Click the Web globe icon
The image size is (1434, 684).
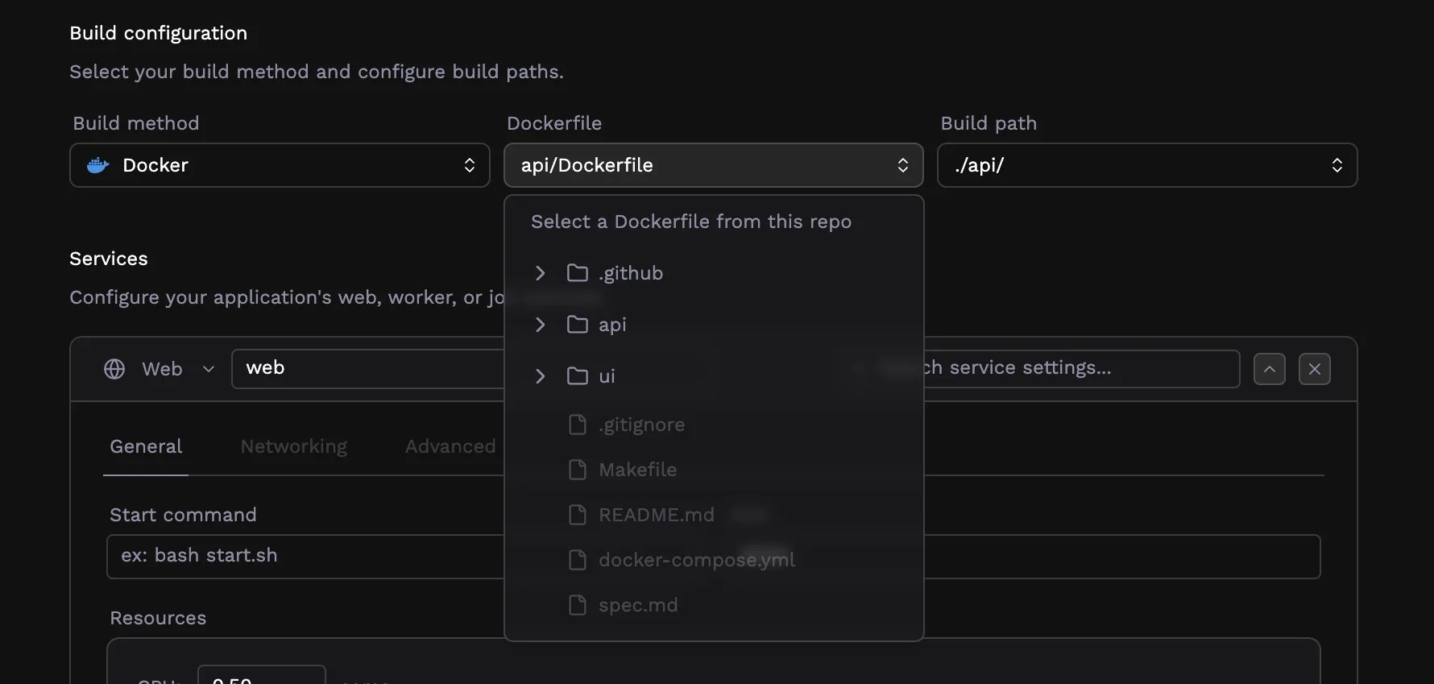pyautogui.click(x=114, y=369)
